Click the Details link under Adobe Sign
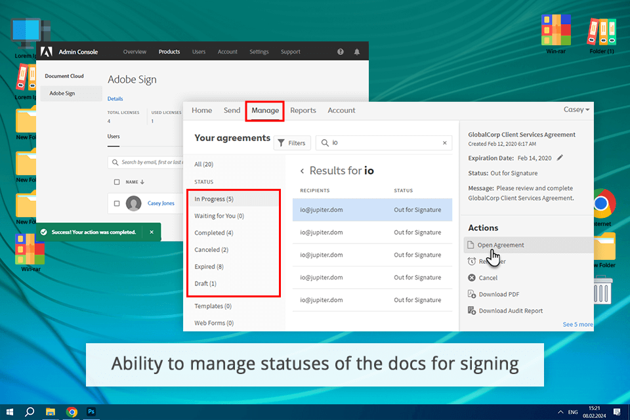The image size is (630, 420). point(115,99)
